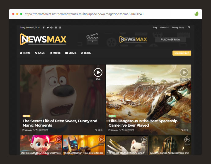Open the GAME menu item
This screenshot has width=211, height=164.
40,53
